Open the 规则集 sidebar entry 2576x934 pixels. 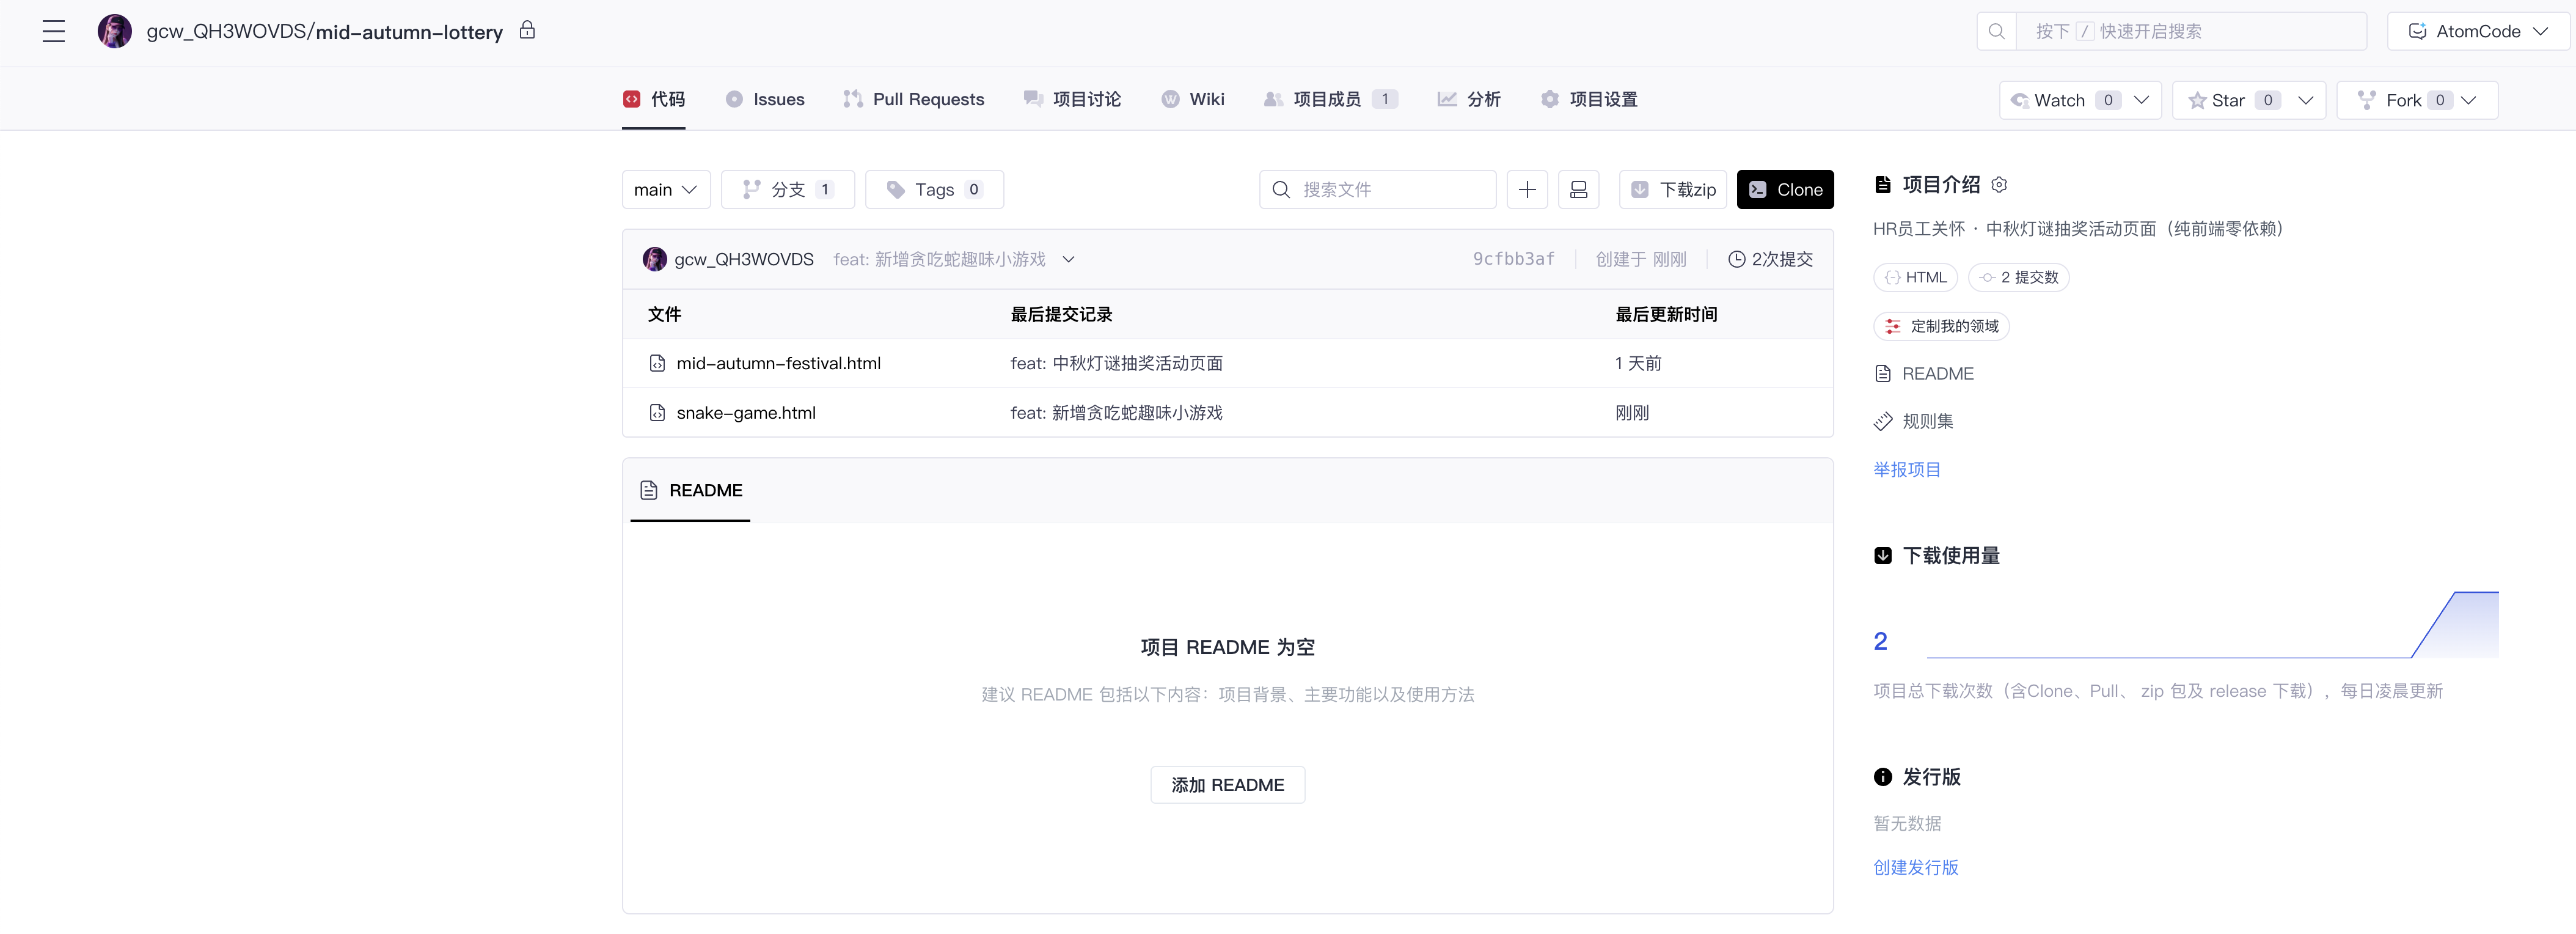[1913, 422]
